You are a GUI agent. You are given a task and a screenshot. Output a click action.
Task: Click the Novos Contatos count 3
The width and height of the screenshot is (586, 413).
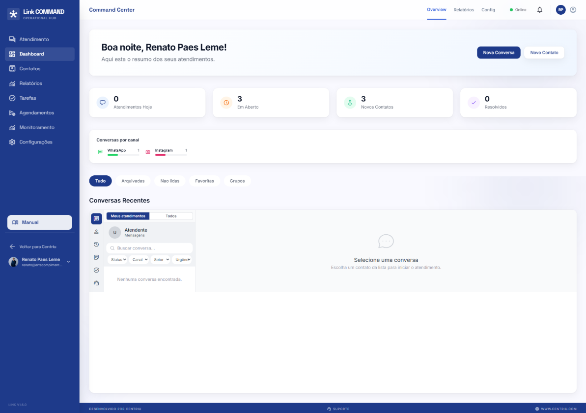363,99
